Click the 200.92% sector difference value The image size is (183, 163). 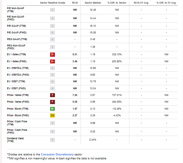pyautogui.click(x=117, y=61)
